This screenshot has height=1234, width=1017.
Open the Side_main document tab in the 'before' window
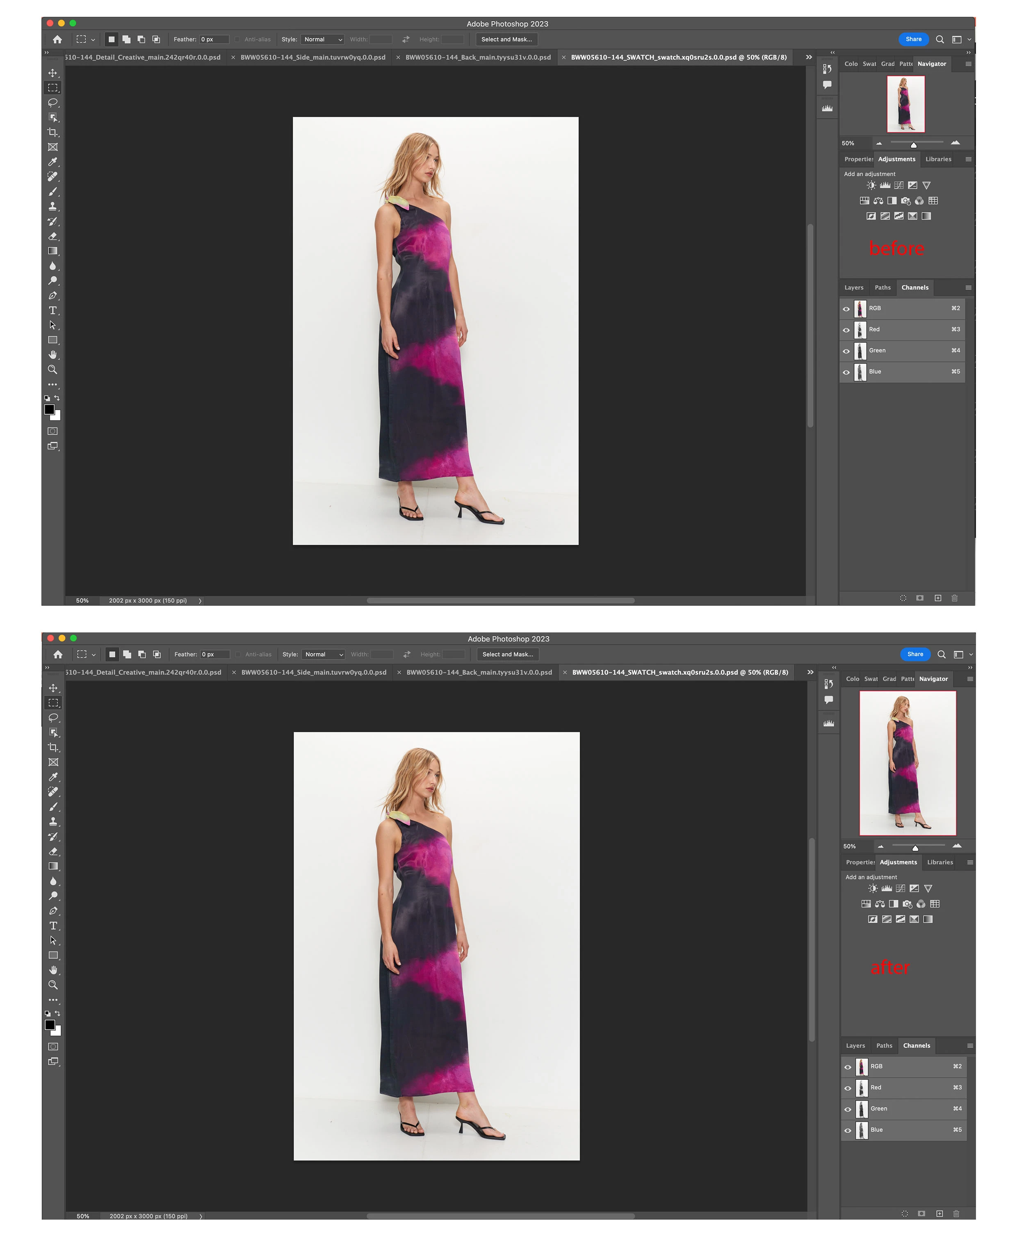tap(313, 57)
